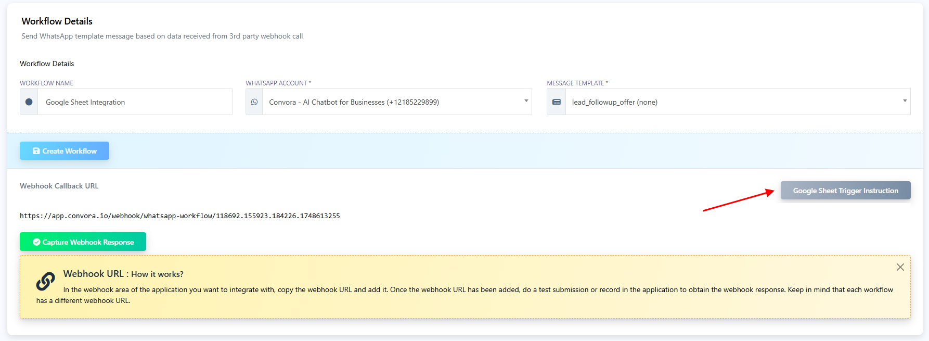Viewport: 929px width, 341px height.
Task: Click the WORKFLOW NAME field label
Action: tap(46, 83)
